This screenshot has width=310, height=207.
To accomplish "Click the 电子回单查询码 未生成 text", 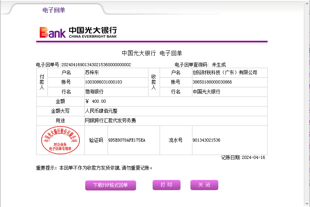I will 200,65.
